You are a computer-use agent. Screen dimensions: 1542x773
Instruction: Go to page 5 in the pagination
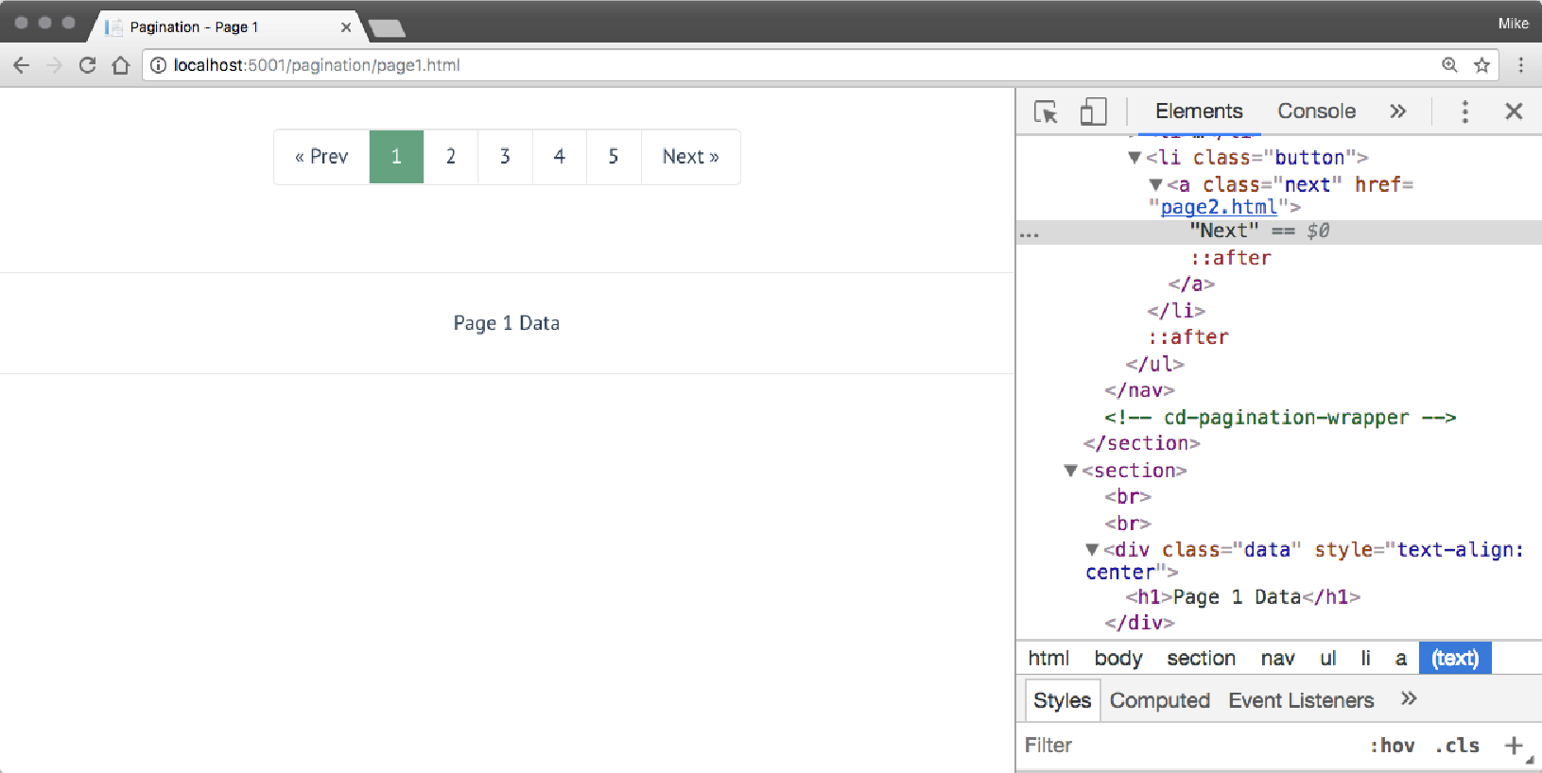614,157
